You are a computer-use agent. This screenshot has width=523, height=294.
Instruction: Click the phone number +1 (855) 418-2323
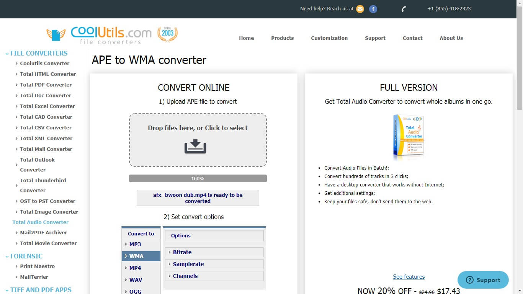tap(449, 9)
